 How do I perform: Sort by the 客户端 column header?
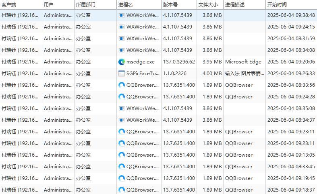pyautogui.click(x=21, y=5)
